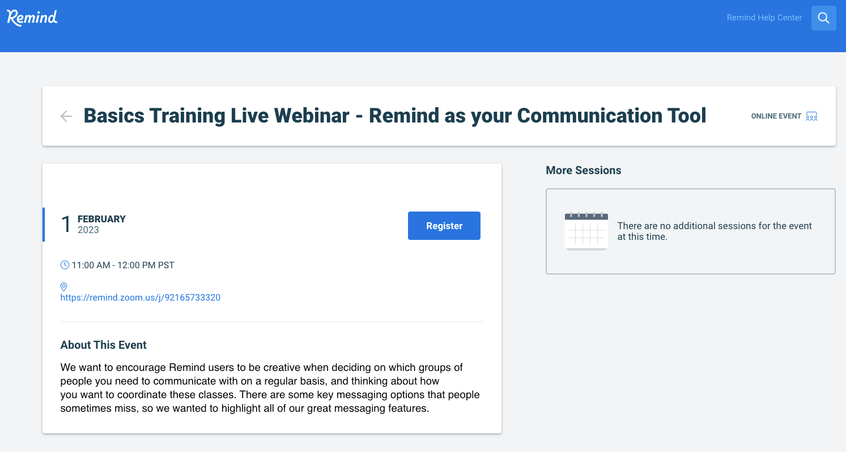The width and height of the screenshot is (846, 452).
Task: Click the large date number 1
Action: tap(66, 225)
